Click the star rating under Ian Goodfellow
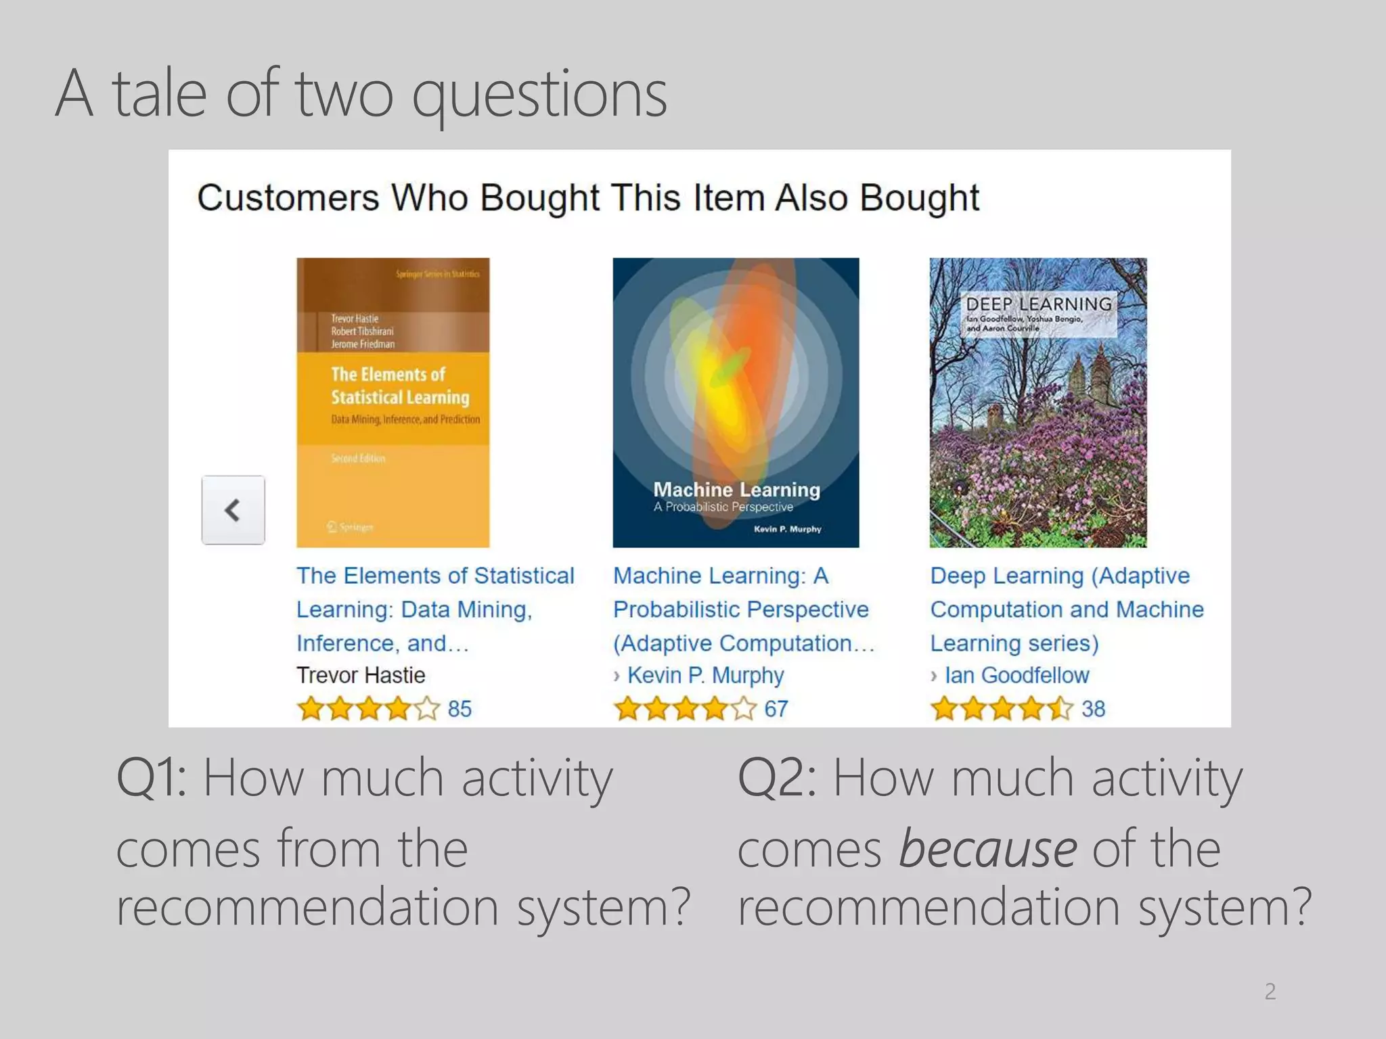The image size is (1386, 1039). pyautogui.click(x=1002, y=709)
